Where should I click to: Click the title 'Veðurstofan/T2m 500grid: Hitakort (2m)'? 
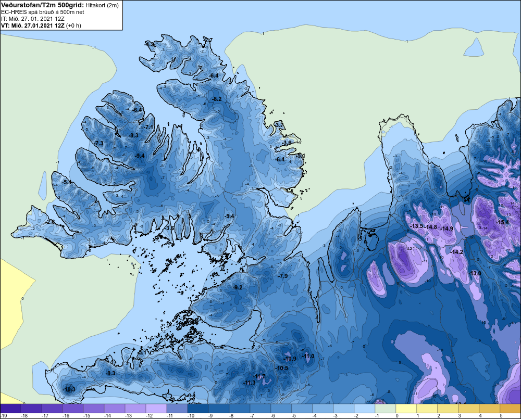click(x=60, y=5)
